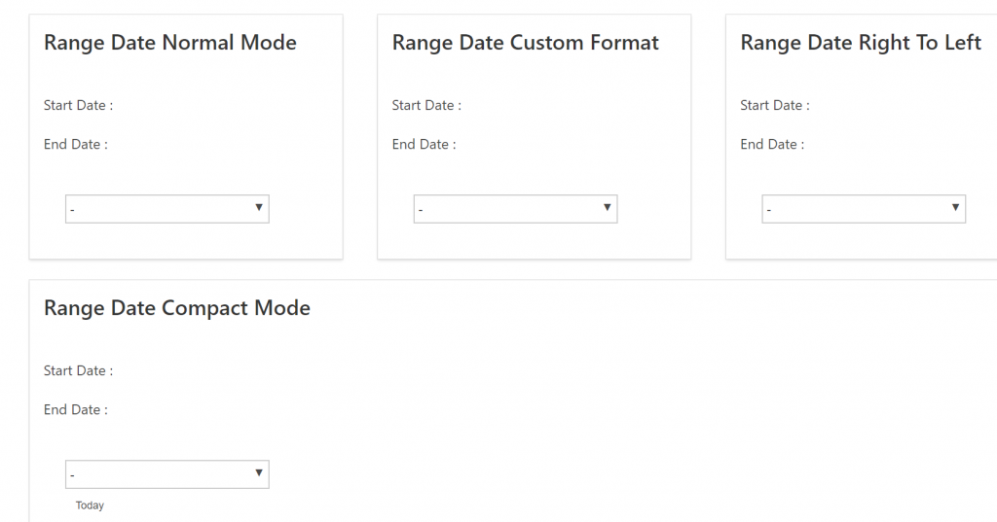Click the arrow icon in Normal Mode select
The image size is (997, 522).
[x=259, y=208]
